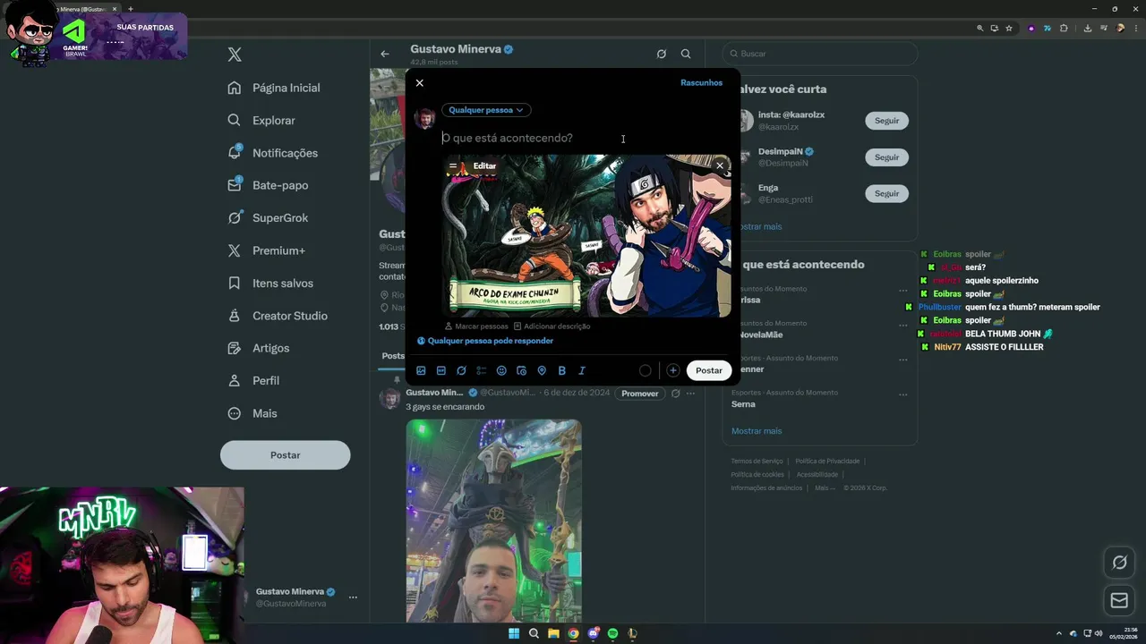Open Notificações in the sidebar
The height and width of the screenshot is (644, 1146).
[x=273, y=153]
